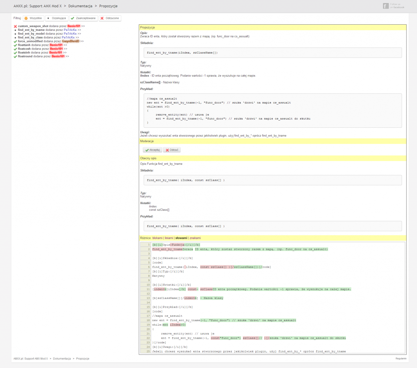The height and width of the screenshot is (368, 417).
Task: Open the find_ent_by_model proposal
Action: pos(31,34)
